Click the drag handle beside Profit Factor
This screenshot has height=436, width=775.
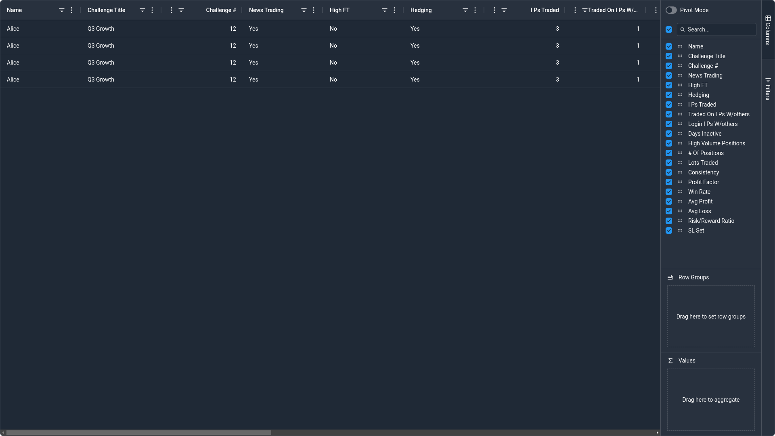pos(680,182)
